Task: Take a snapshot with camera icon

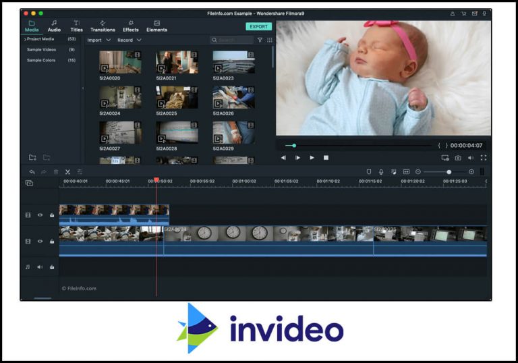Action: click(x=458, y=158)
